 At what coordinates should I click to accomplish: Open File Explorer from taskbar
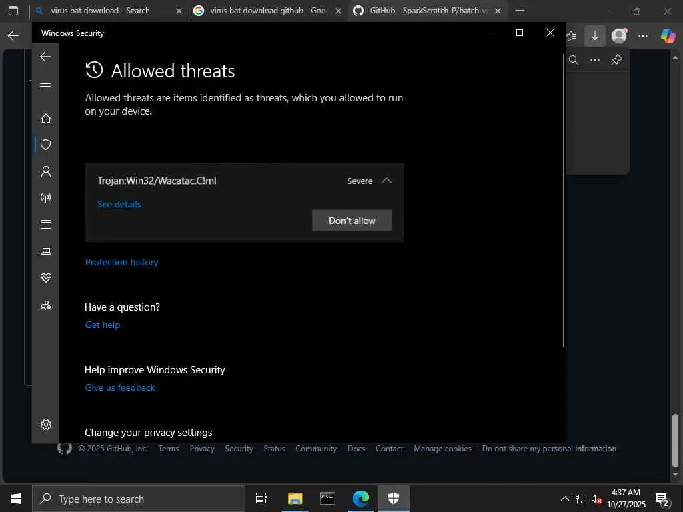click(295, 499)
